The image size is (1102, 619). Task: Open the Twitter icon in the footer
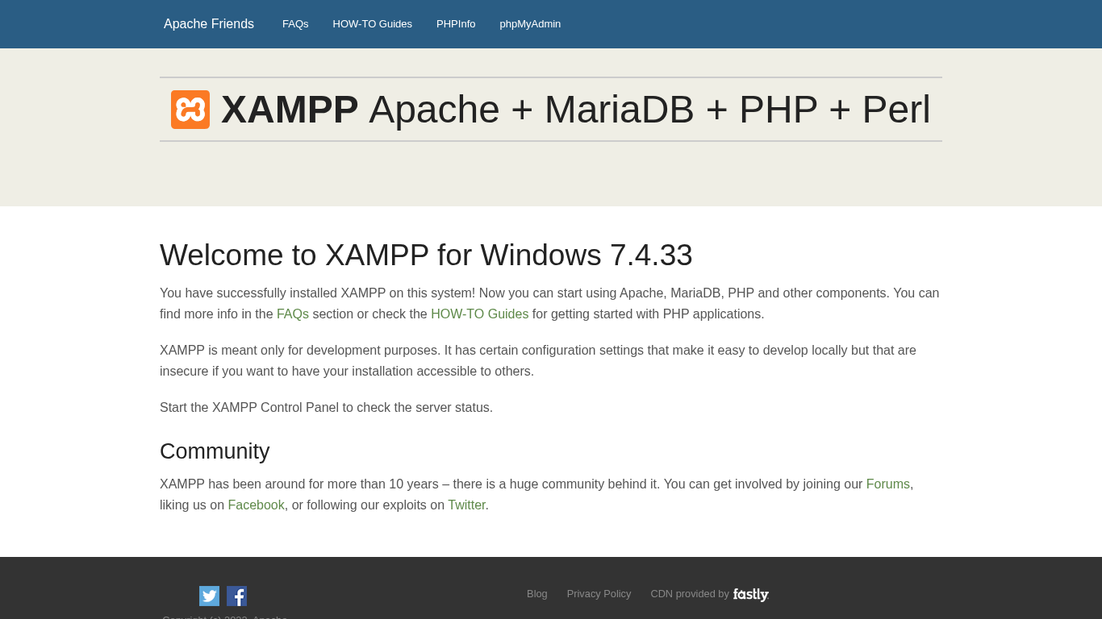tap(209, 596)
